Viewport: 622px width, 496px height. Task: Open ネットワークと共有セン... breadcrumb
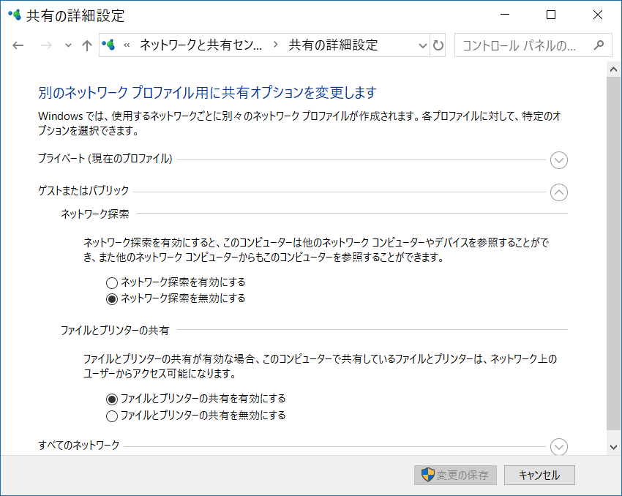(201, 45)
